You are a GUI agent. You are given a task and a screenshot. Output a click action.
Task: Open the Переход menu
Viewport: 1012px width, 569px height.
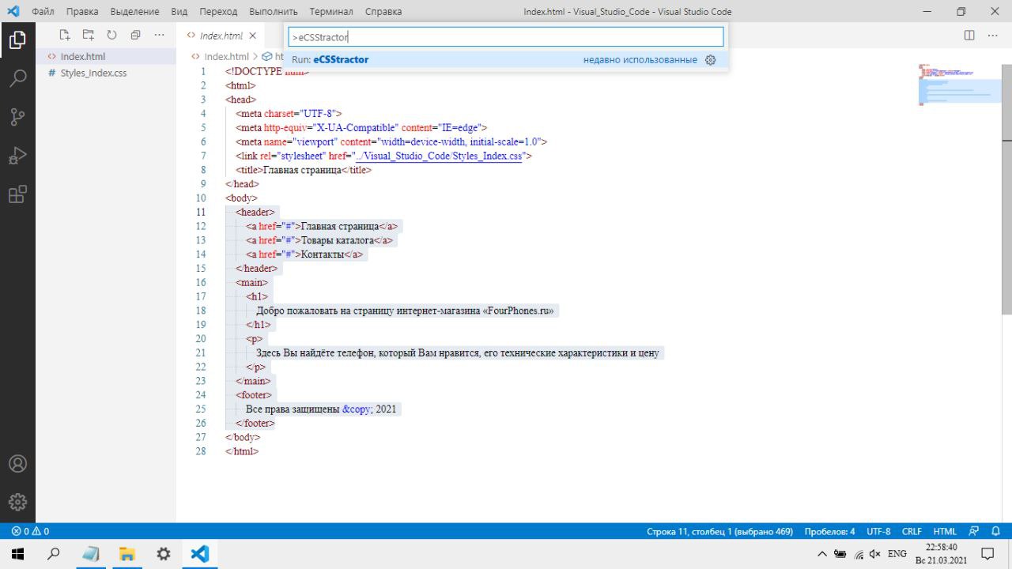pyautogui.click(x=218, y=12)
